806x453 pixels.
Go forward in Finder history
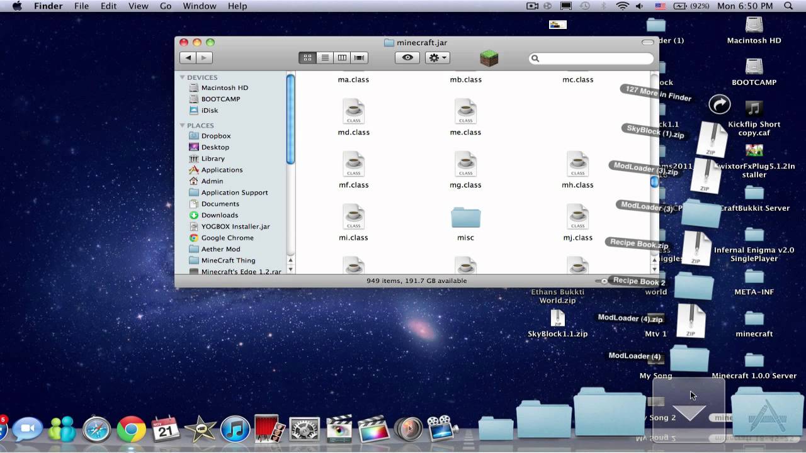204,58
